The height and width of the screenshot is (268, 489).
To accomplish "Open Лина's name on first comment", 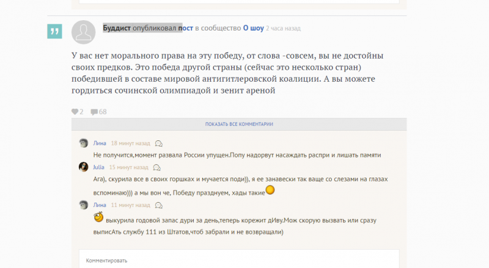I will [x=100, y=143].
